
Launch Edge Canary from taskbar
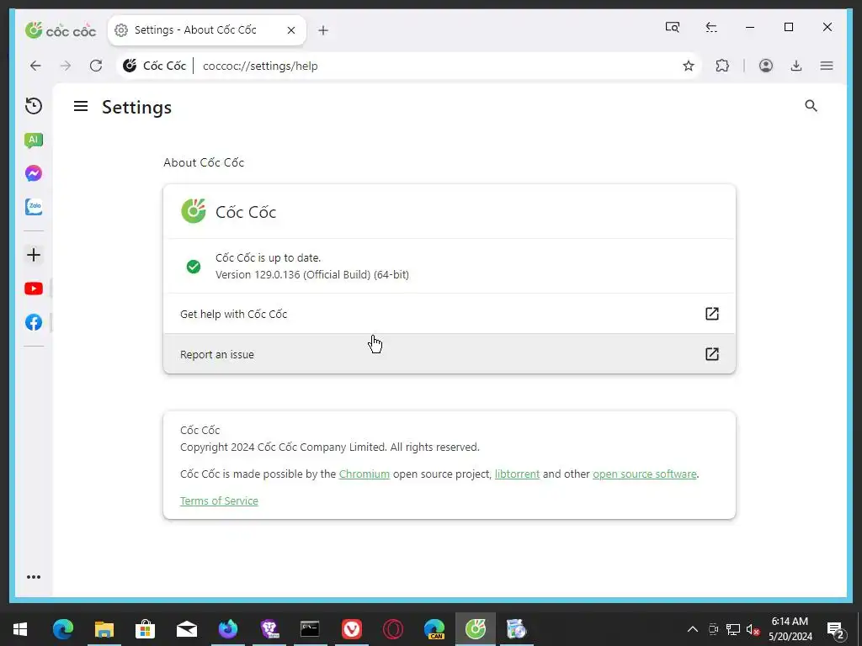click(x=434, y=629)
